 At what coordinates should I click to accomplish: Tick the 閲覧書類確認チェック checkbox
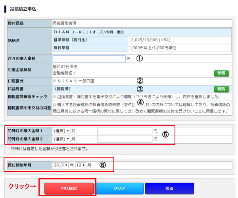click(54, 96)
